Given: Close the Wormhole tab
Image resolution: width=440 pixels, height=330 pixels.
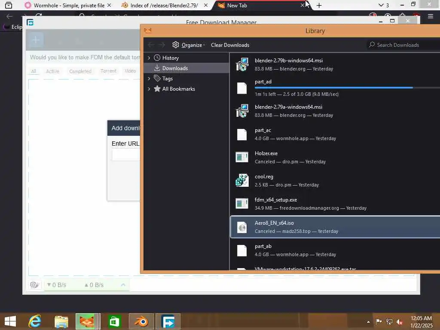Looking at the screenshot, I should coord(109,5).
